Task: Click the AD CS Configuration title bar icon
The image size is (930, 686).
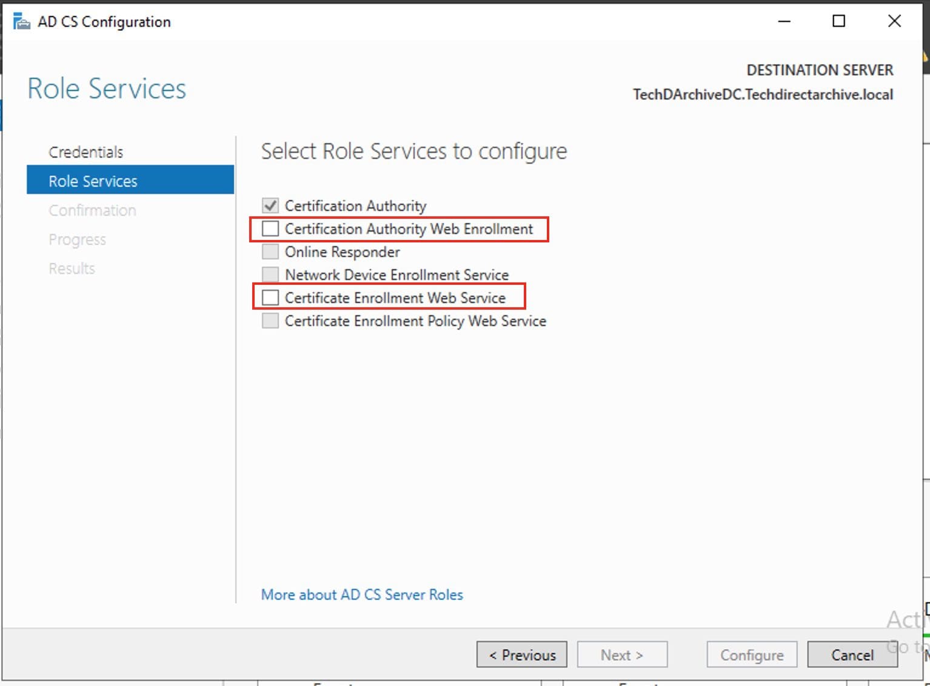Action: (21, 22)
